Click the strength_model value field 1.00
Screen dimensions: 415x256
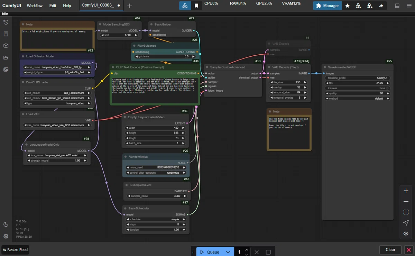click(57, 161)
